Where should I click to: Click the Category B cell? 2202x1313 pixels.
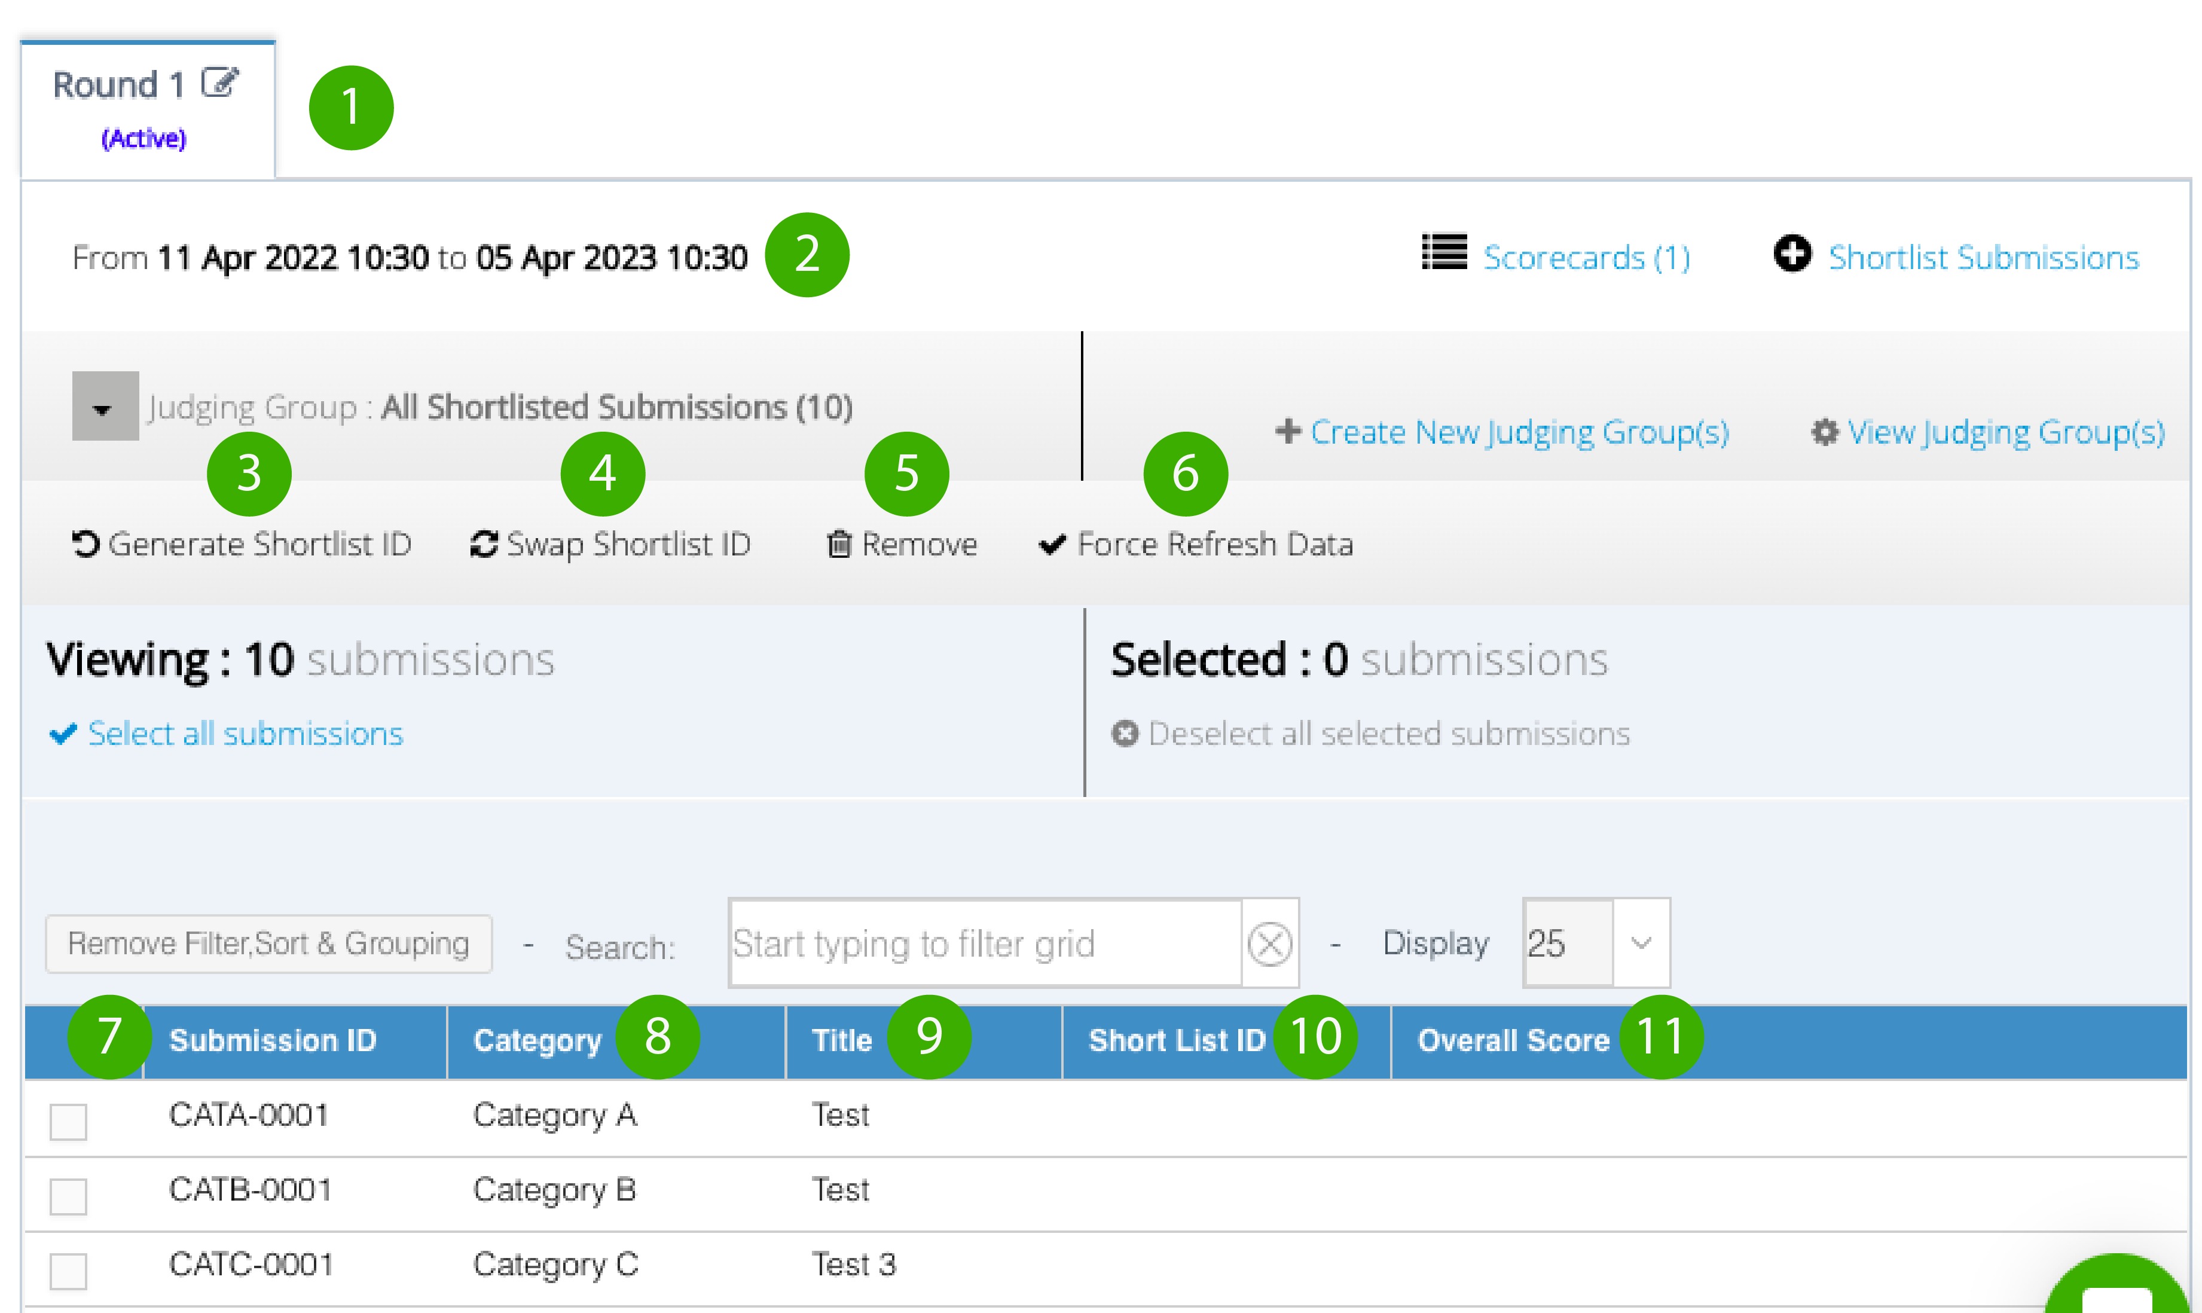pyautogui.click(x=555, y=1191)
